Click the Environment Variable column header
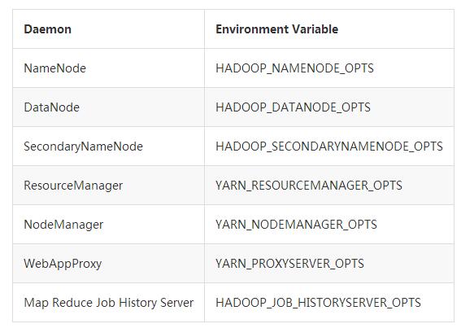Viewport: 461px width, 328px height. [x=277, y=29]
